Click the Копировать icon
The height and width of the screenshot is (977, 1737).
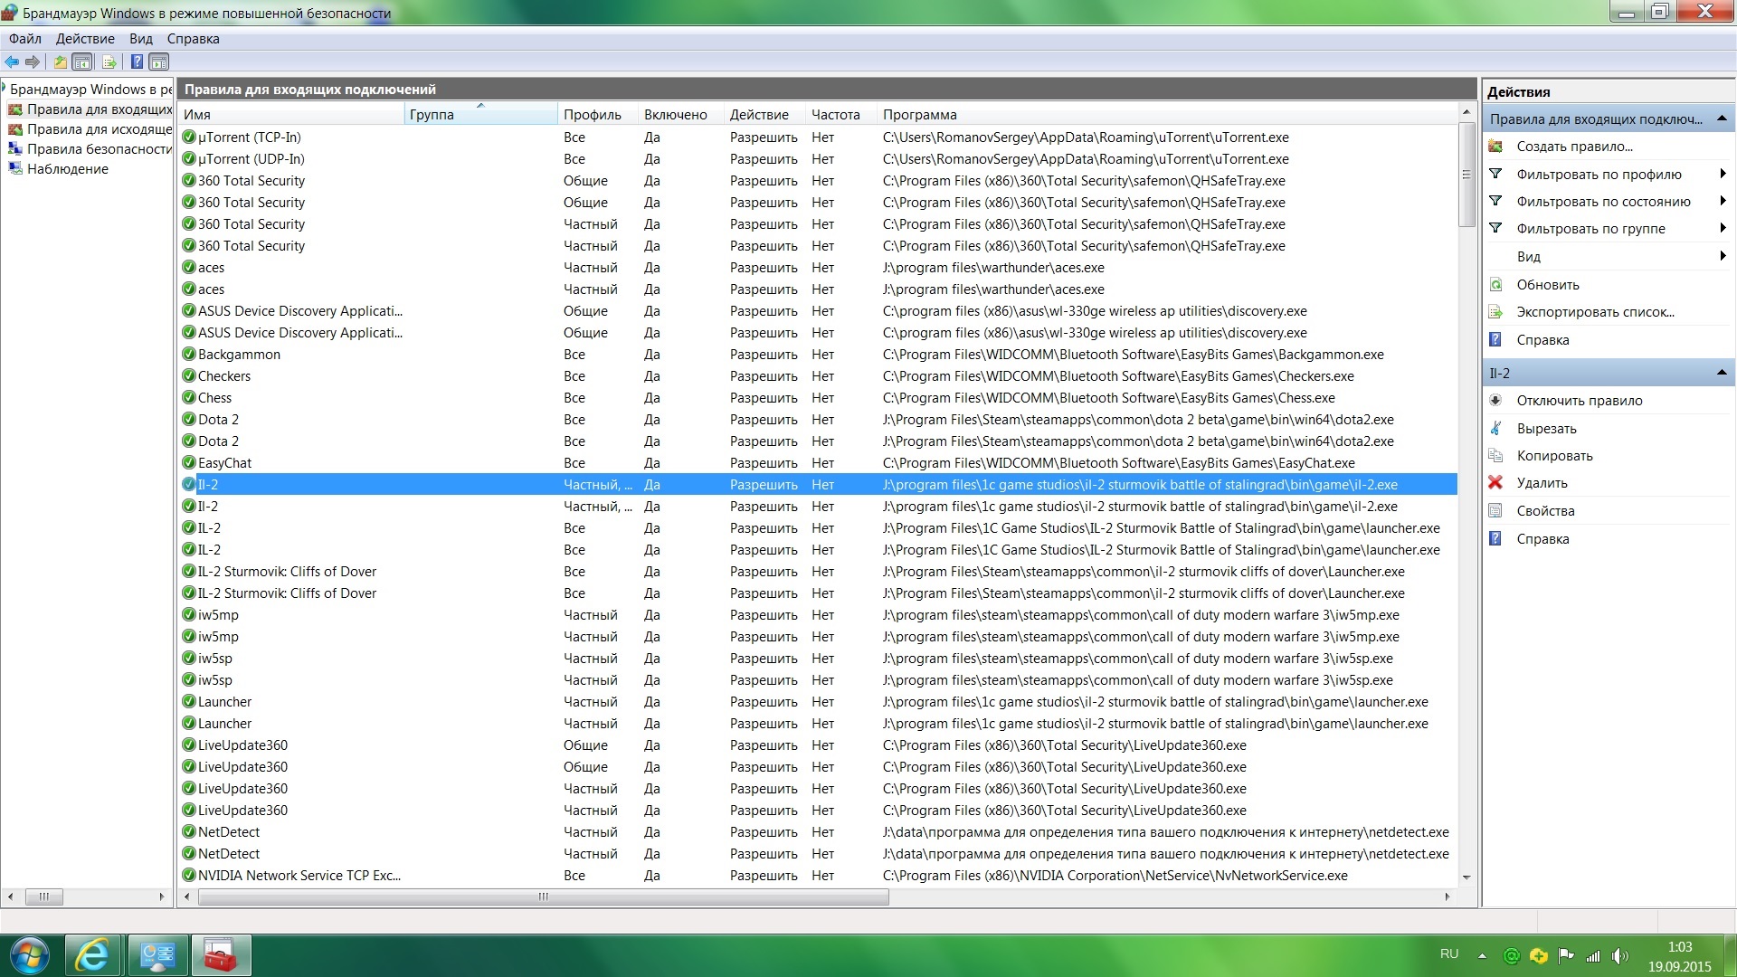pos(1495,456)
